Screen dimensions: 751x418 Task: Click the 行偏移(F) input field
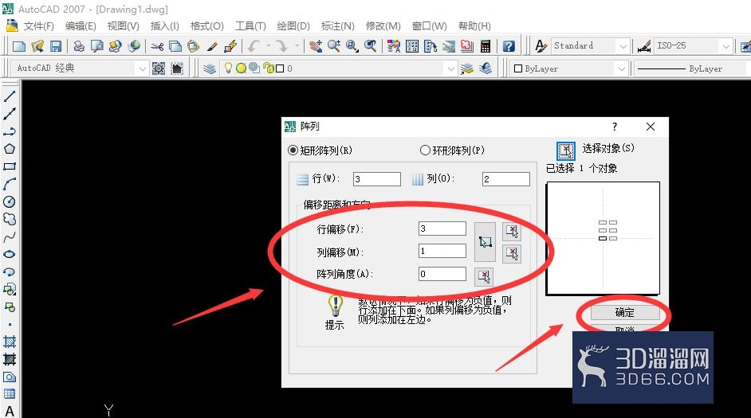pos(442,229)
